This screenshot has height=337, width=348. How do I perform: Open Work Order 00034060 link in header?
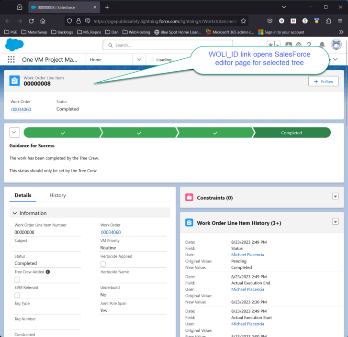click(x=21, y=109)
